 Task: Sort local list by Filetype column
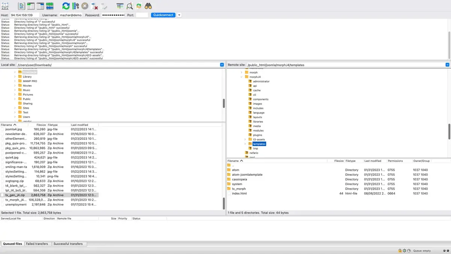pyautogui.click(x=59, y=125)
